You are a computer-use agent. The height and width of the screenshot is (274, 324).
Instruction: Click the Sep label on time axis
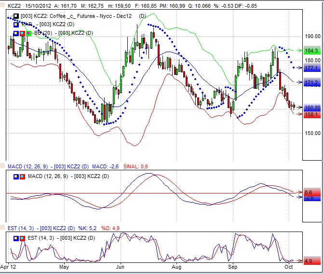pyautogui.click(x=233, y=266)
